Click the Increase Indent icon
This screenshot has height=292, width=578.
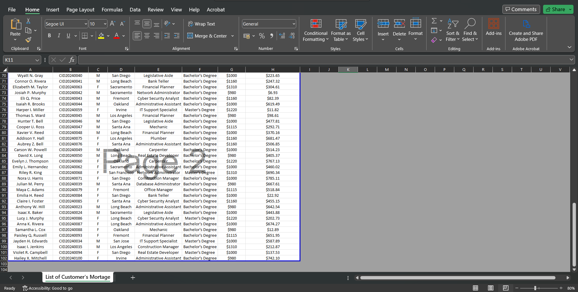coord(177,36)
